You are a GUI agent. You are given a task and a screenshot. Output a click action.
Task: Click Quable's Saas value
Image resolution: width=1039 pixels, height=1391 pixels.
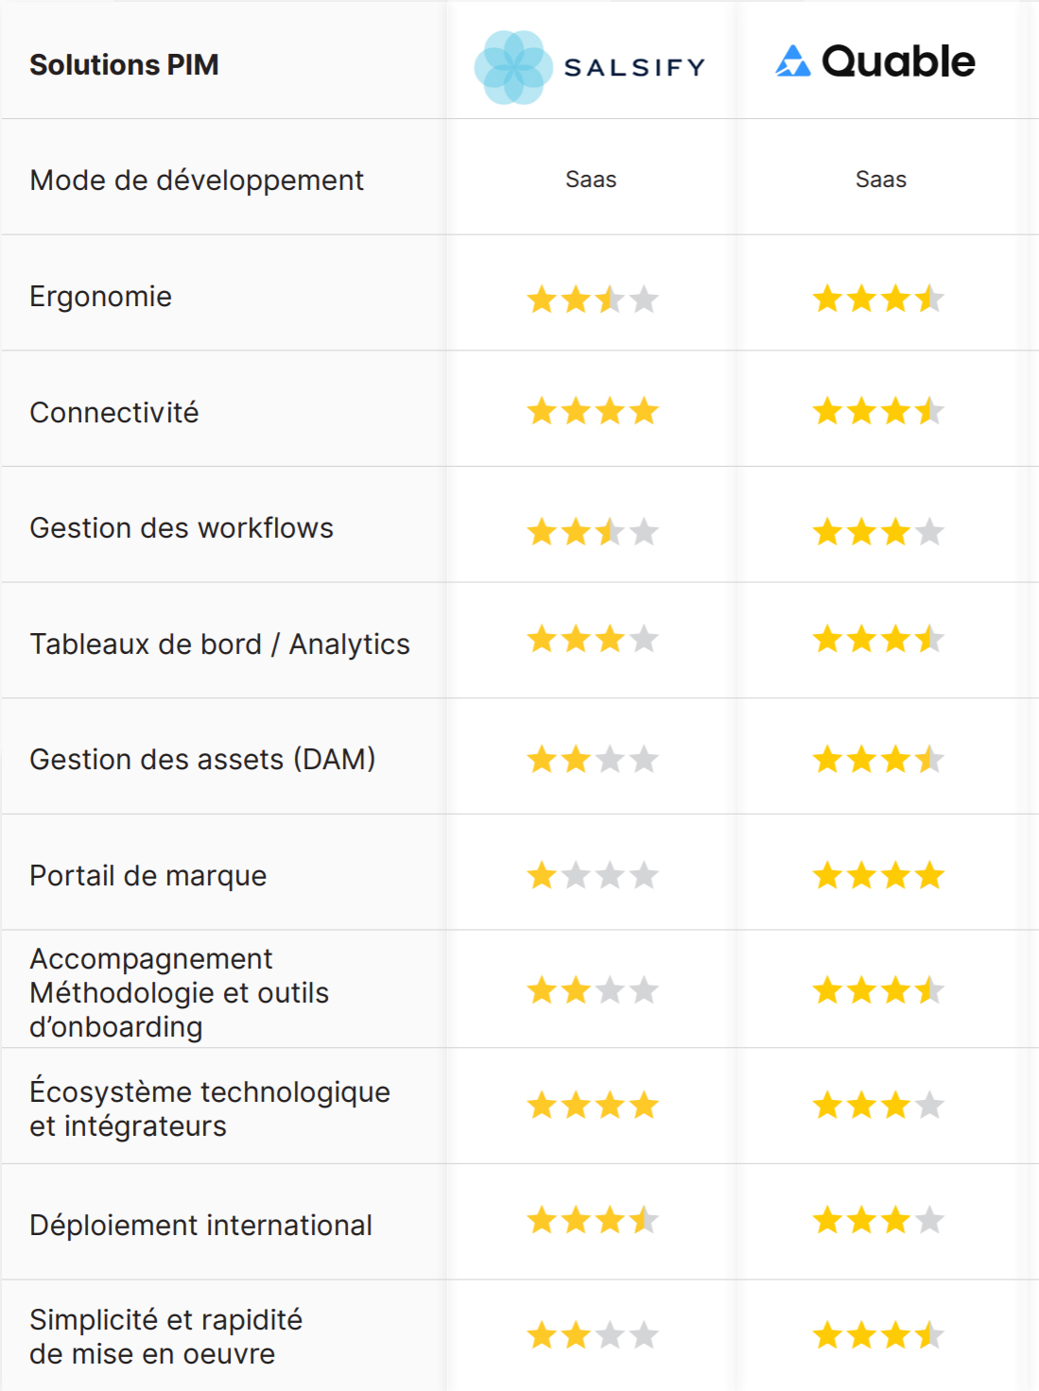pyautogui.click(x=881, y=180)
